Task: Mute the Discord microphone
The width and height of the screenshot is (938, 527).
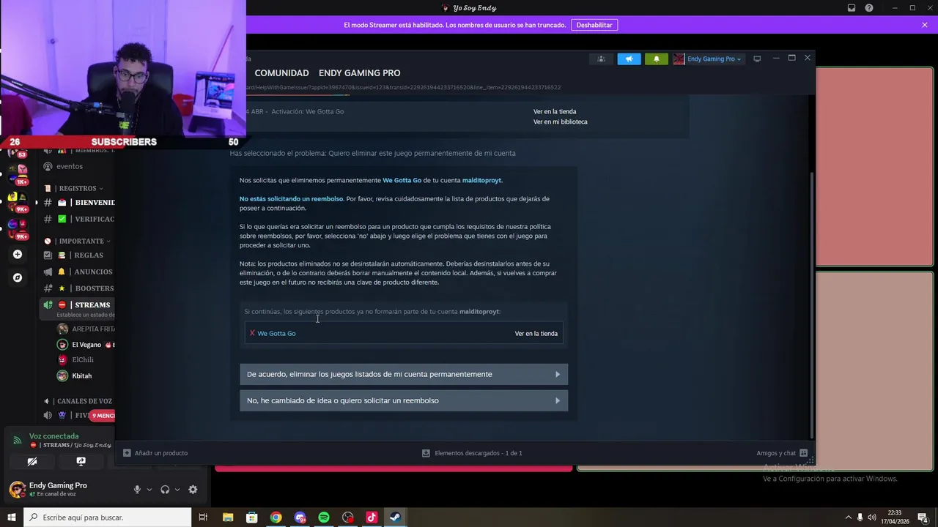Action: click(x=137, y=490)
